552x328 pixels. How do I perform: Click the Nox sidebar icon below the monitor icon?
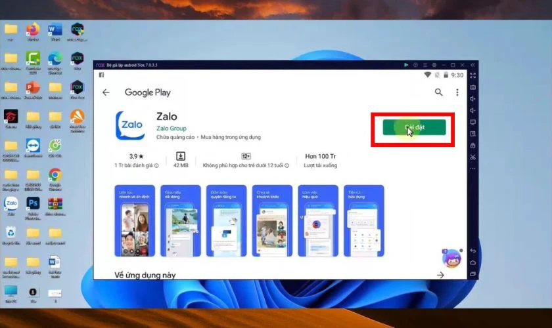coord(472,134)
